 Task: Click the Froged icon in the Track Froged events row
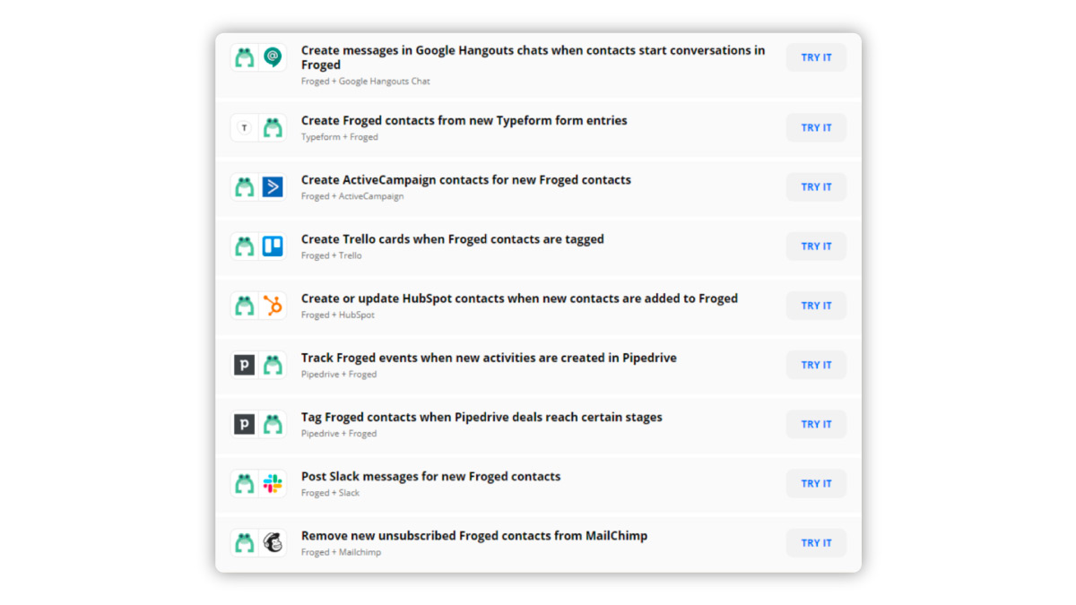[273, 365]
